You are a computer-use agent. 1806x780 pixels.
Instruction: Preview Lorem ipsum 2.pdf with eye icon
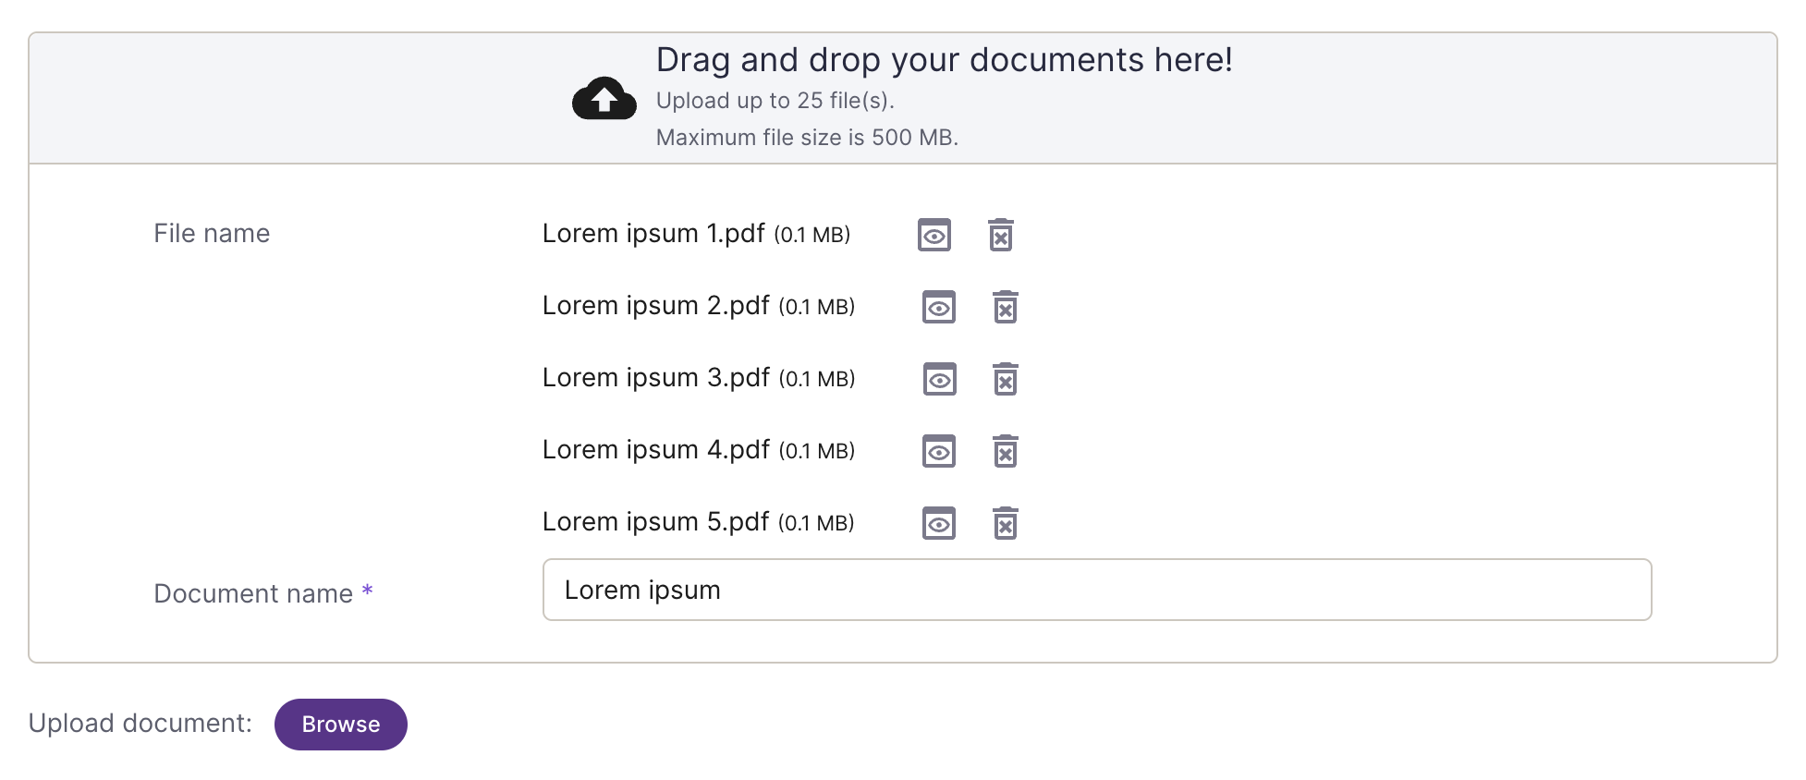939,307
